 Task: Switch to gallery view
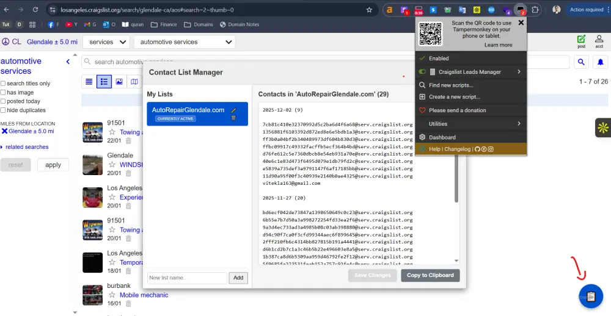119,82
